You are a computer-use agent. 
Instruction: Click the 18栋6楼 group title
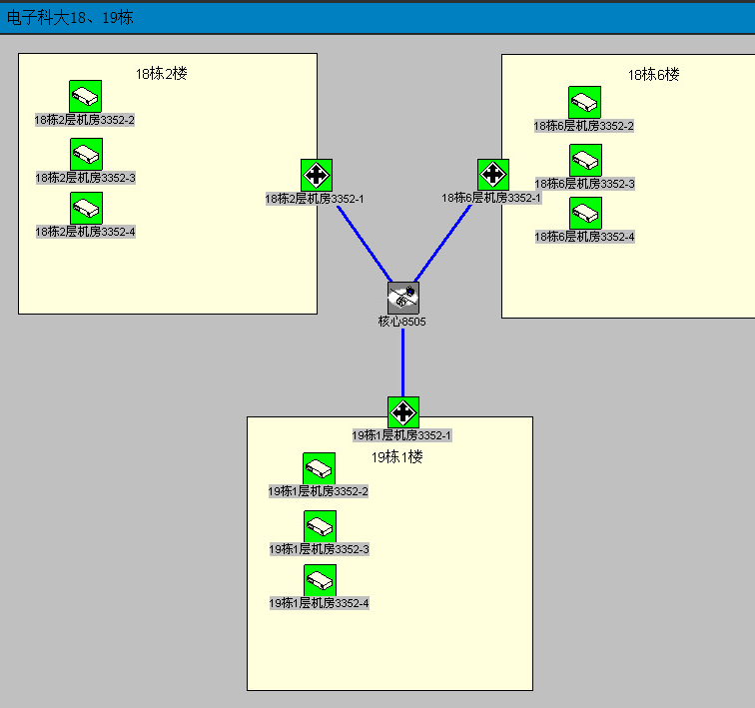coord(654,75)
